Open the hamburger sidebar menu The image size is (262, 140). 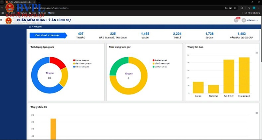(x=1, y=20)
